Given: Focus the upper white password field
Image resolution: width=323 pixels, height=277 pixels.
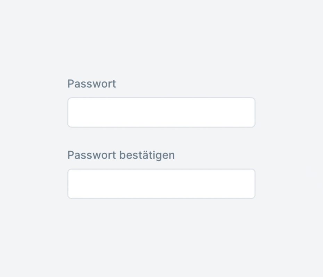Looking at the screenshot, I should [x=161, y=112].
